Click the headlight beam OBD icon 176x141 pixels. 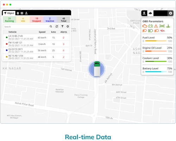pos(150,31)
